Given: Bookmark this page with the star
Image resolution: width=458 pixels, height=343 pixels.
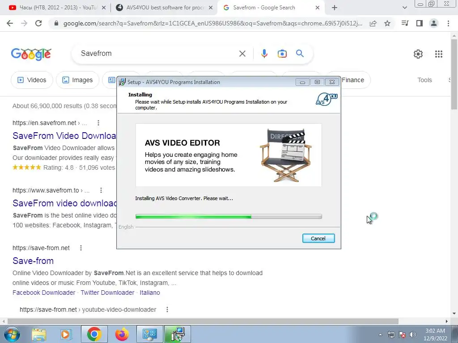Looking at the screenshot, I should point(387,23).
